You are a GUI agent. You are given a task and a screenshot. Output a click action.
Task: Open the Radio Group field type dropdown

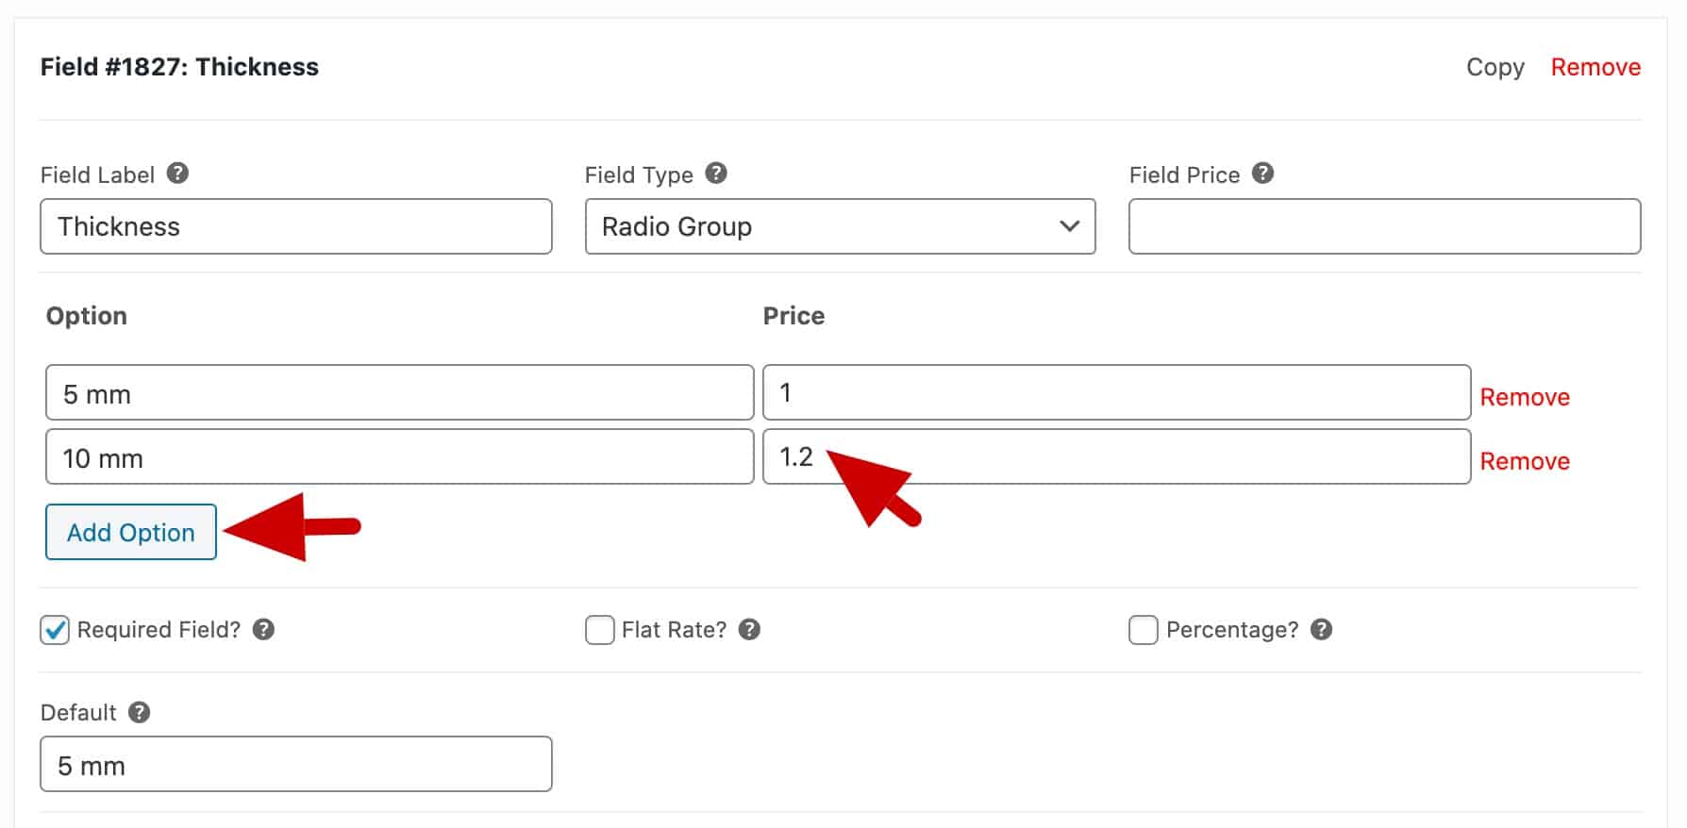pyautogui.click(x=840, y=226)
